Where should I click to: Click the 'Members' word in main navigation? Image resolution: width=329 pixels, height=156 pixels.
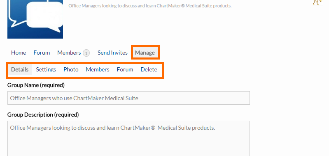[69, 53]
